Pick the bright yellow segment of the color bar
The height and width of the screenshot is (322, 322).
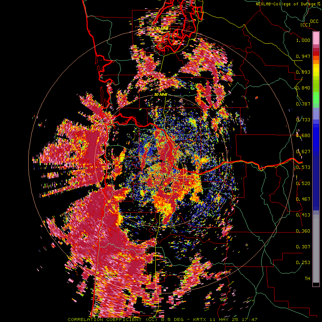click(316, 70)
